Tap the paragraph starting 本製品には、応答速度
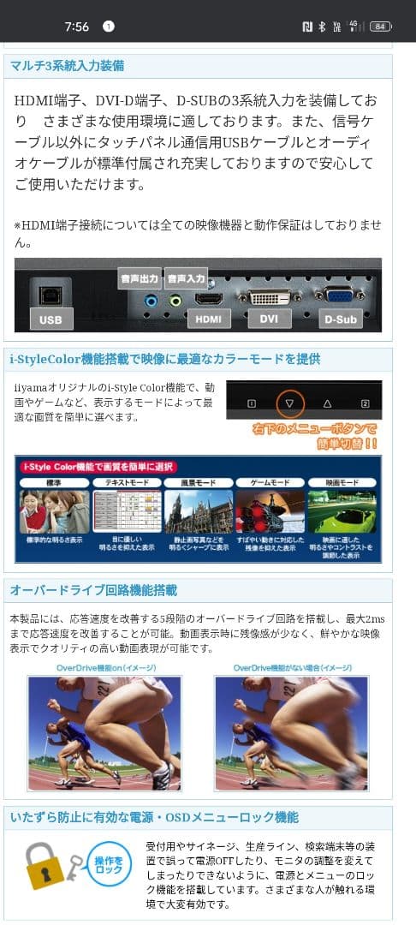416x925 pixels. coord(198,634)
